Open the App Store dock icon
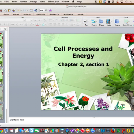This screenshot has height=134, width=134. (93, 131)
